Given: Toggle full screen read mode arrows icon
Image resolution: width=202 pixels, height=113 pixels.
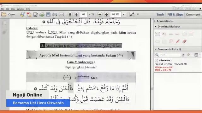Looking at the screenshot, I should 132,14.
